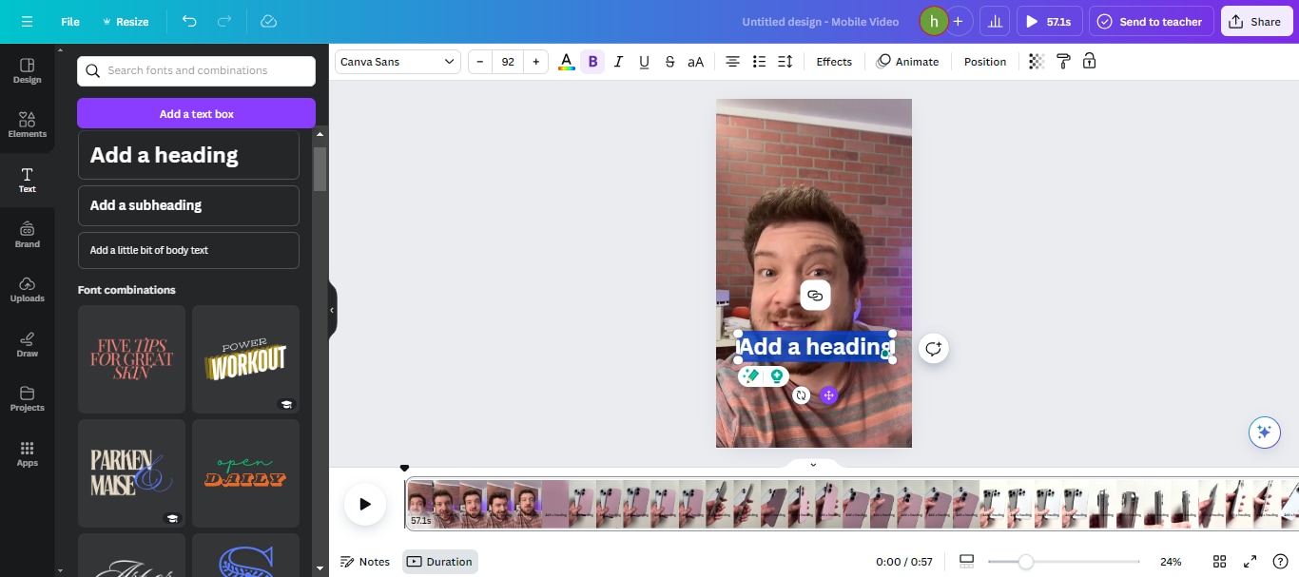Click the Share button
Image resolution: width=1299 pixels, height=577 pixels.
[1256, 21]
